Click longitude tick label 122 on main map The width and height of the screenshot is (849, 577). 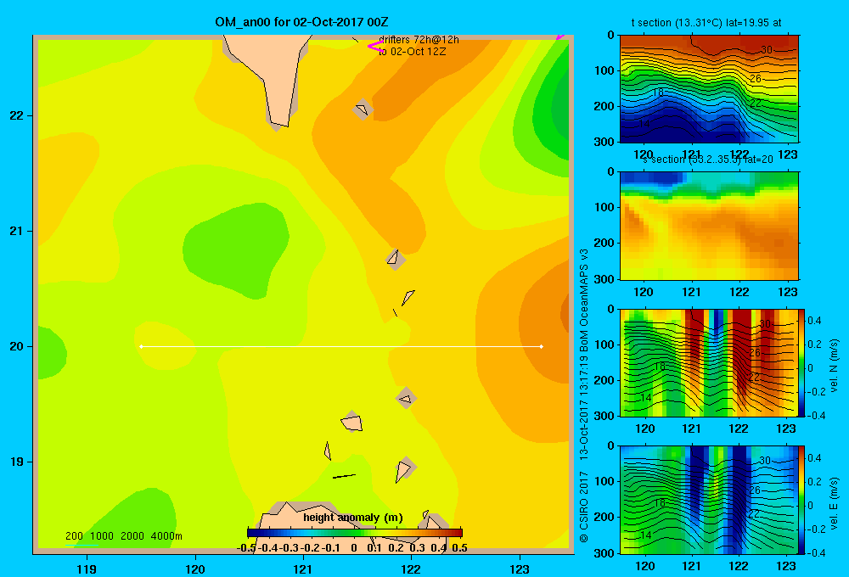point(411,569)
